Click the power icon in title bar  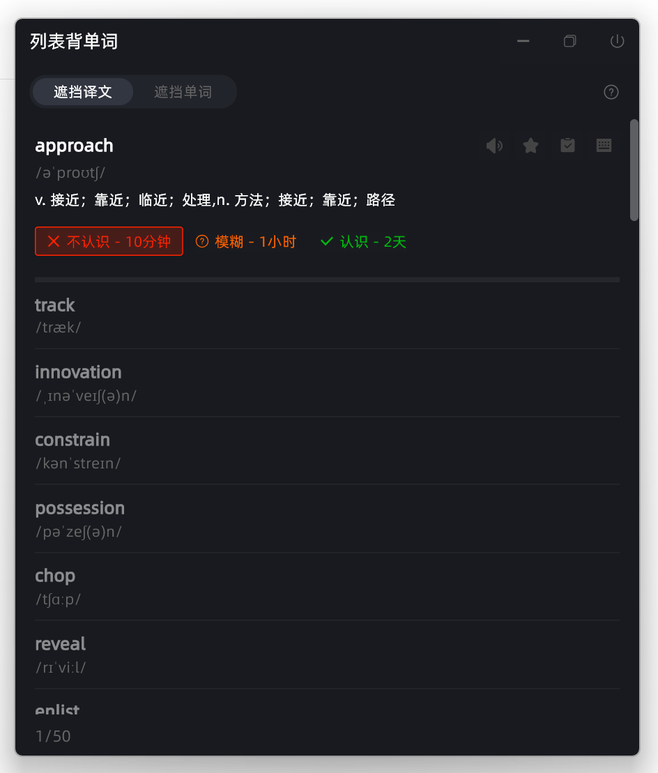tap(617, 41)
